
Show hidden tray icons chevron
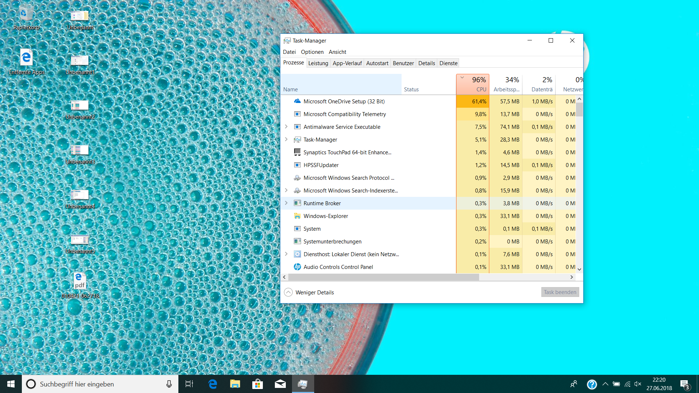pos(605,384)
